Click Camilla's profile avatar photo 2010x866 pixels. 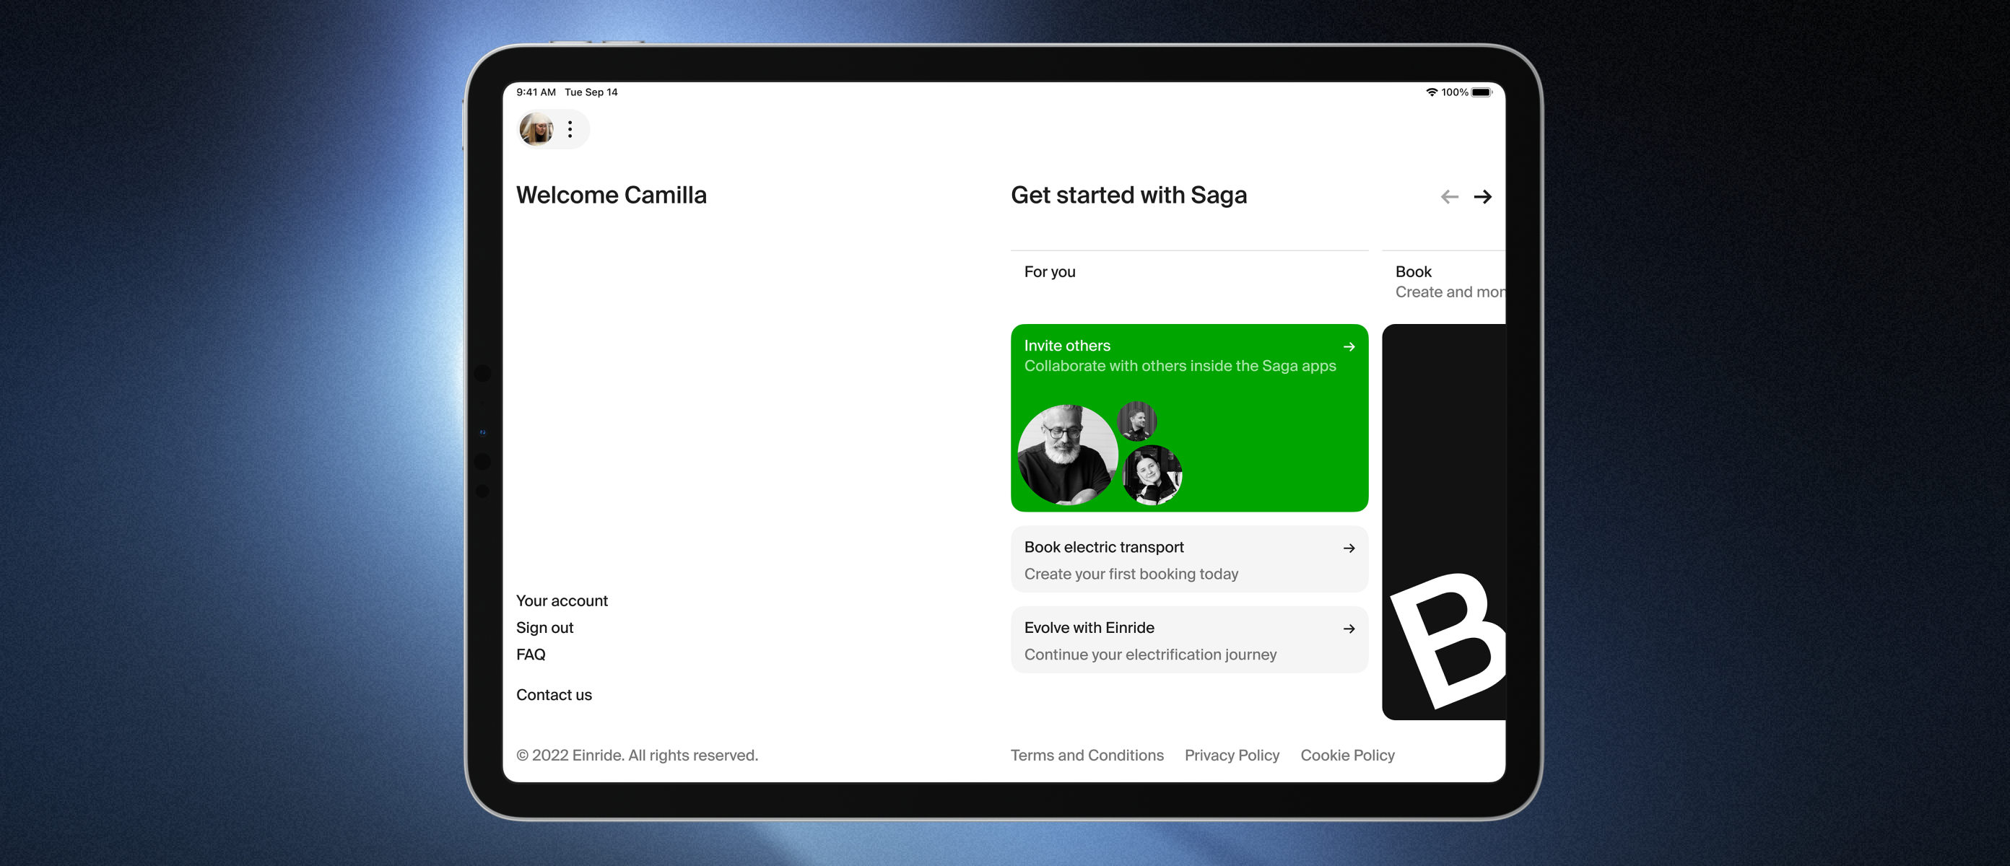pos(537,128)
